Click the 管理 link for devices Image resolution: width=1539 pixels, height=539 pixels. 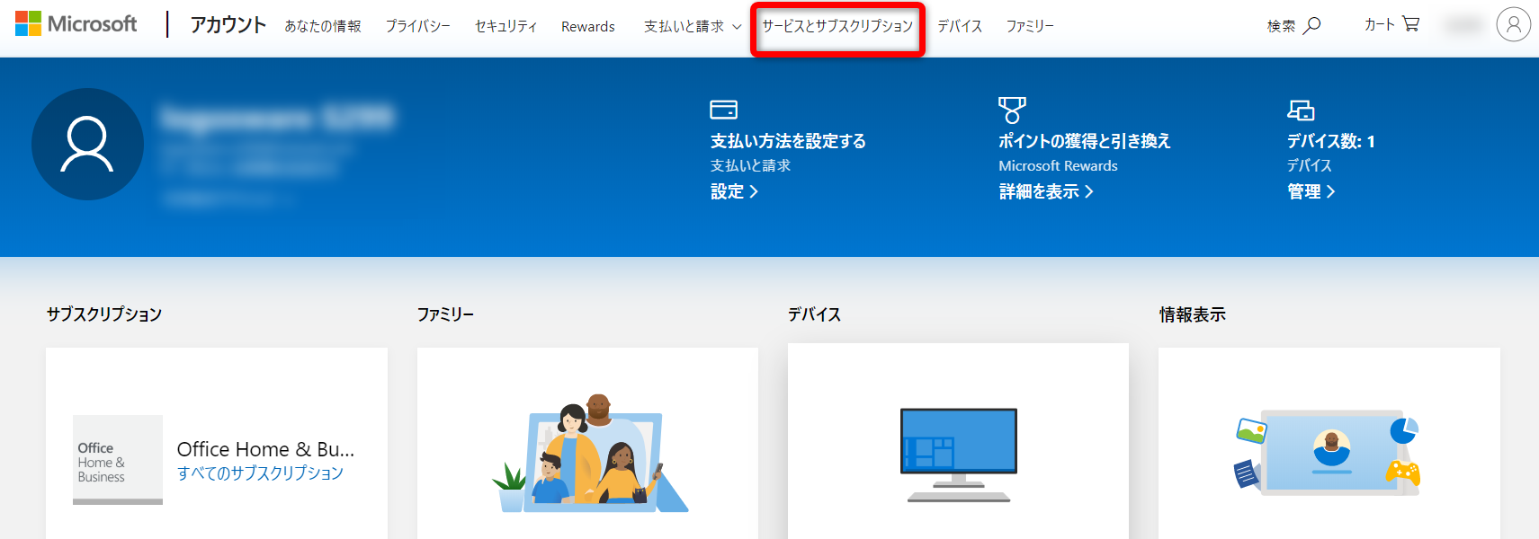(1311, 191)
